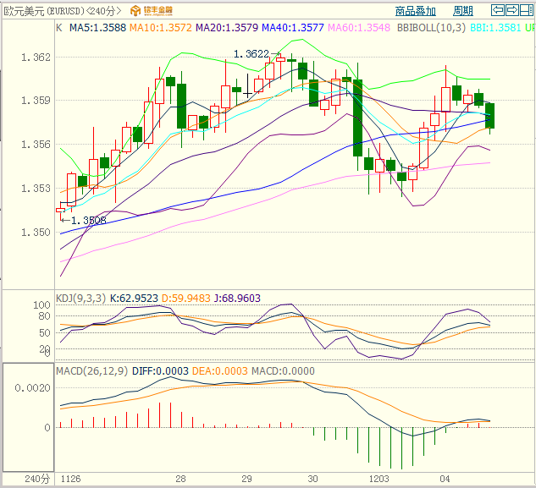Click the panel layout icon
Image resolution: width=536 pixels, height=488 pixels.
(x=526, y=10)
